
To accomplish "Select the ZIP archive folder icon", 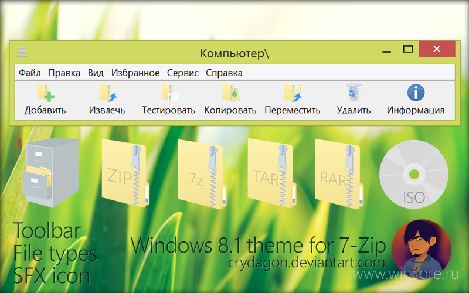I will (x=125, y=173).
